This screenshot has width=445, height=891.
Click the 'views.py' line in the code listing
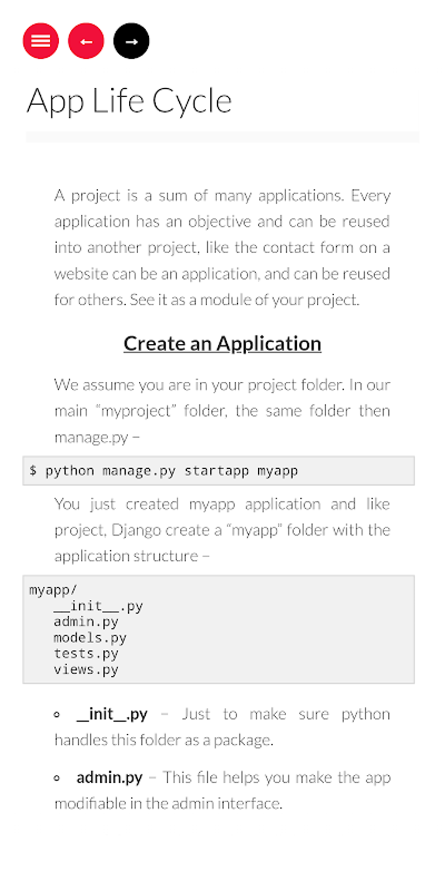pos(86,669)
